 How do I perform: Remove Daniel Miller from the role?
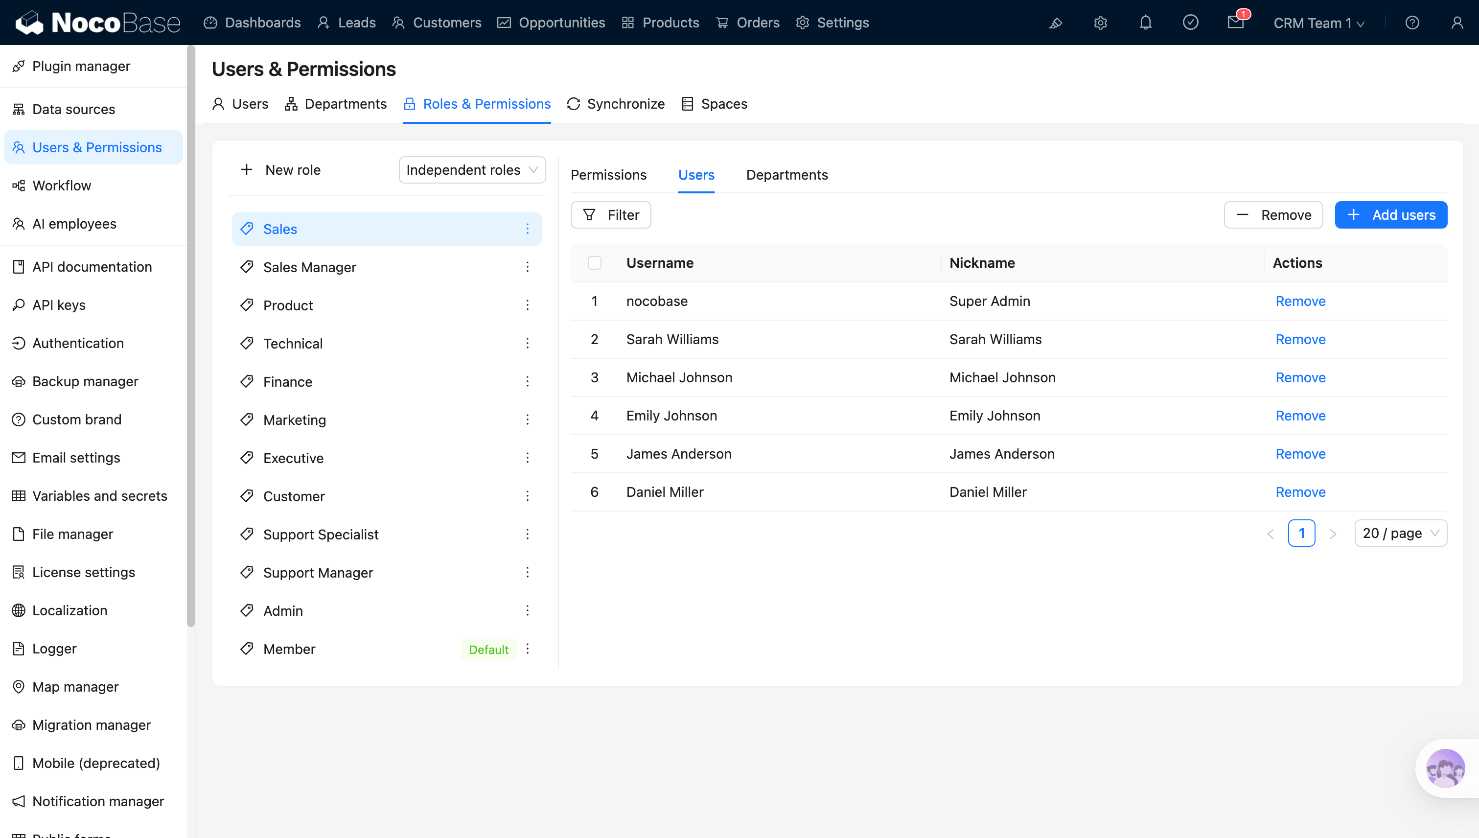1300,492
